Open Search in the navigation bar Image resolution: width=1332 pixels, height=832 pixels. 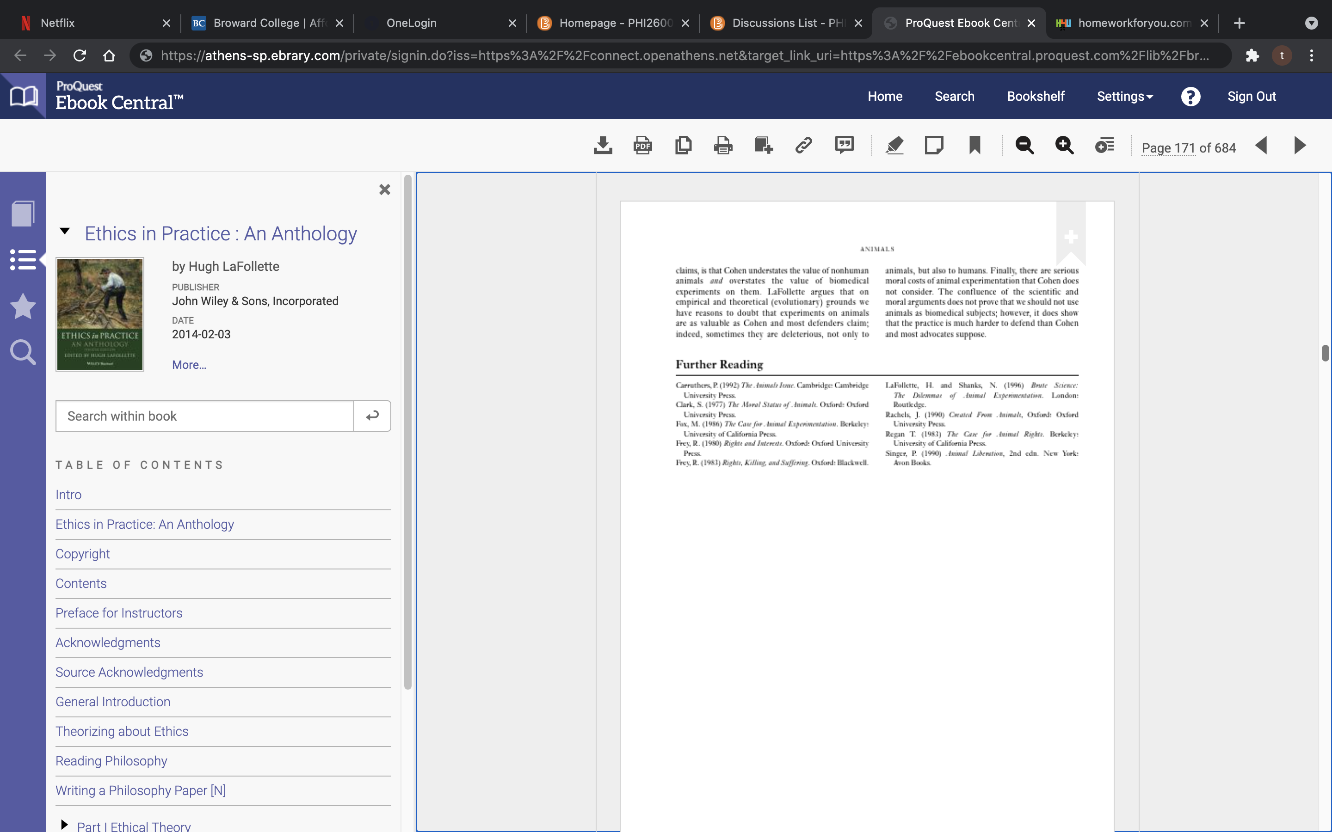pos(955,96)
